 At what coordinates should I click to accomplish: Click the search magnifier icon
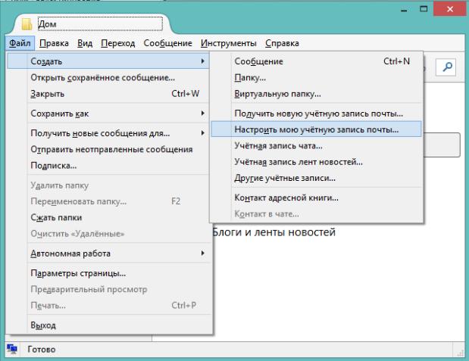click(x=448, y=68)
